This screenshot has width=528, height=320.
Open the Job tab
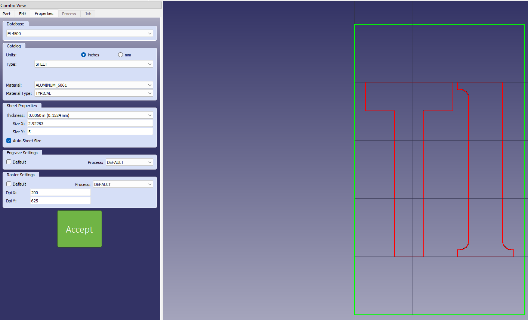click(x=88, y=14)
